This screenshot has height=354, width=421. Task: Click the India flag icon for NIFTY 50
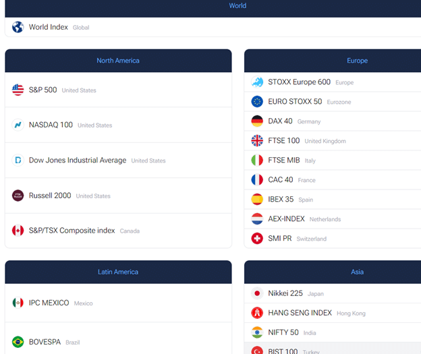257,332
